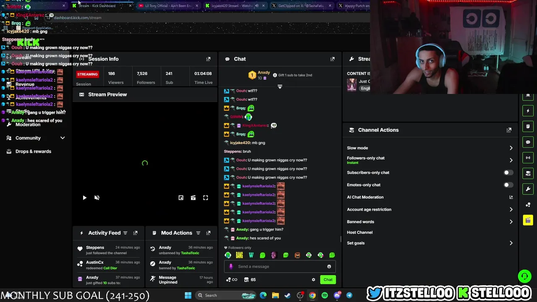Enter fullscreen on stream preview

tap(206, 198)
